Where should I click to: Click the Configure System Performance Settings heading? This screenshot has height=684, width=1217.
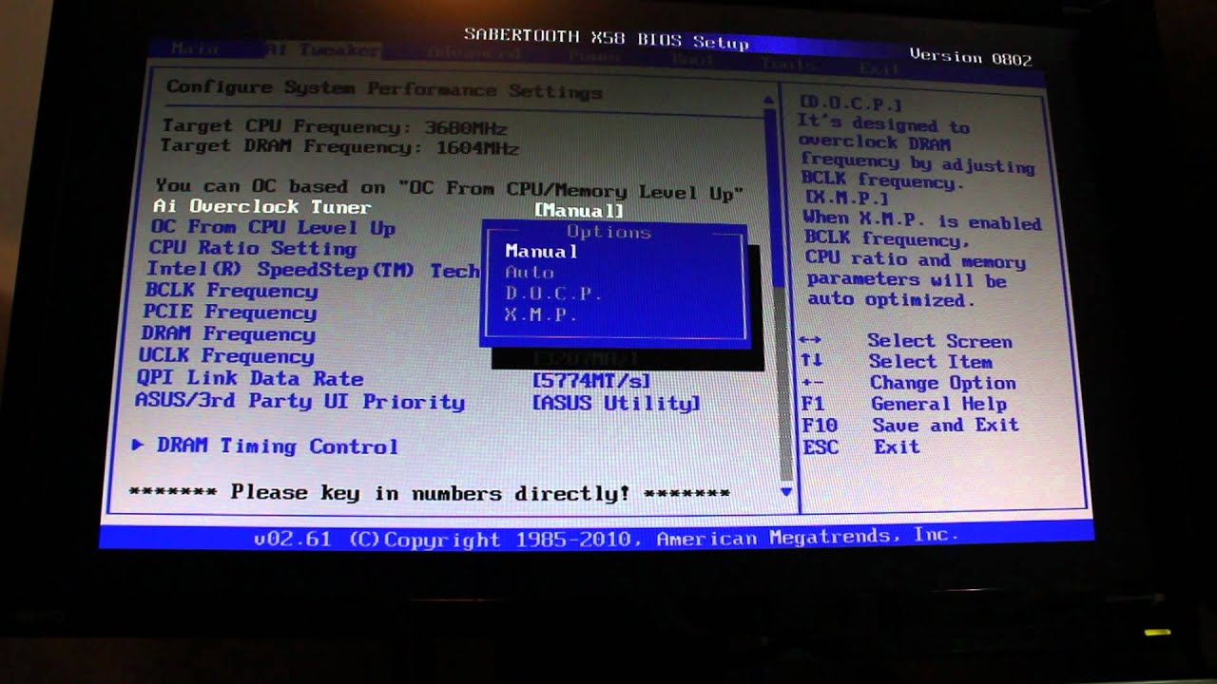pyautogui.click(x=384, y=89)
